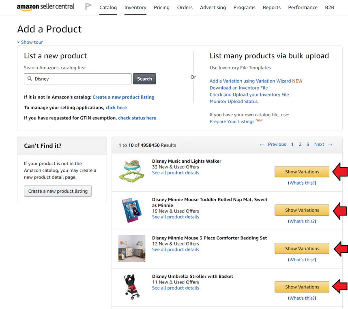348x309 pixels.
Task: Go to results page 2
Action: tap(300, 145)
